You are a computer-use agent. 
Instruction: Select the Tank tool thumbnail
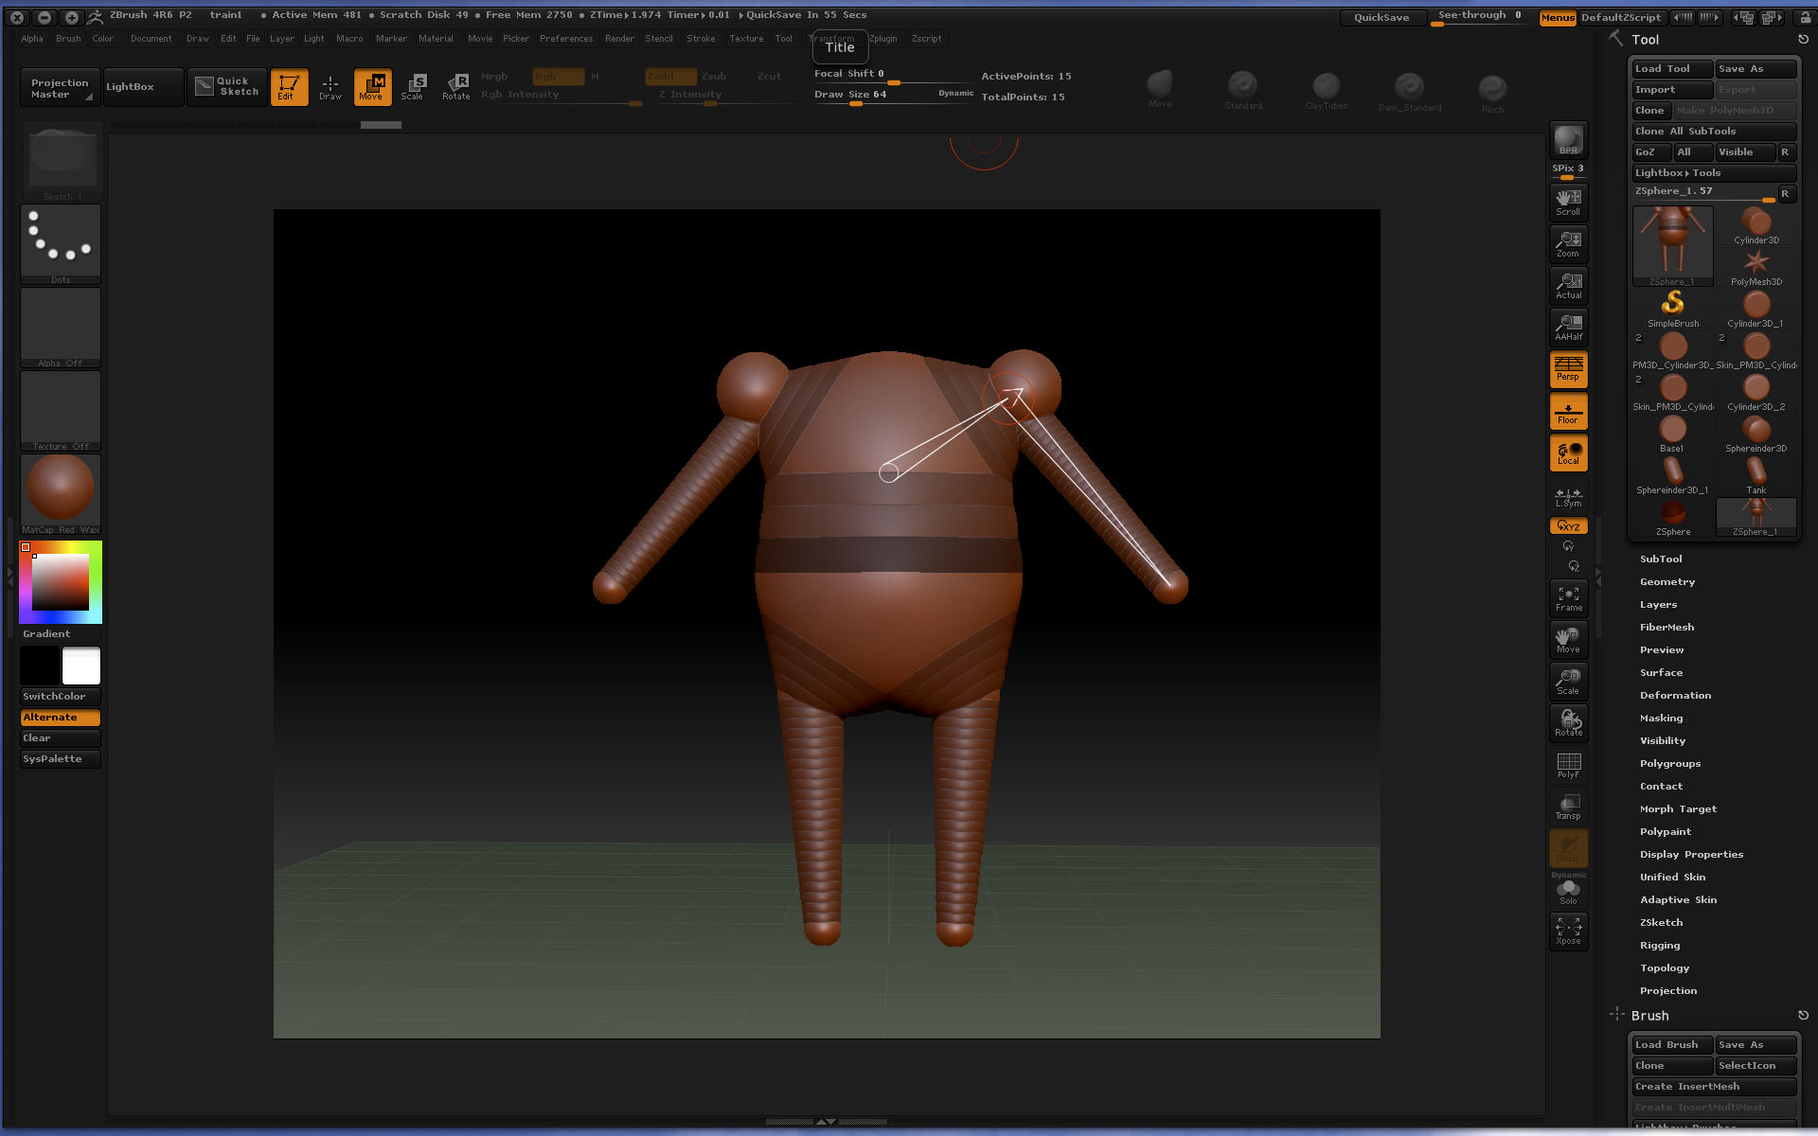point(1756,475)
